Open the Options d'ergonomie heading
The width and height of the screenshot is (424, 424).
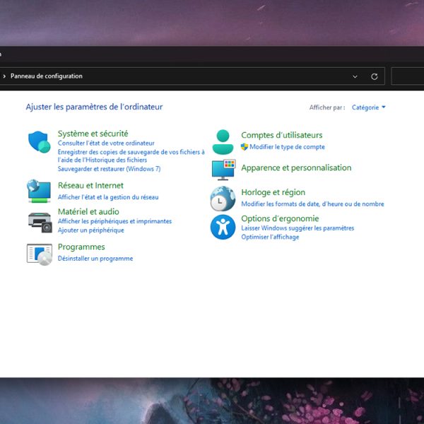click(x=280, y=218)
